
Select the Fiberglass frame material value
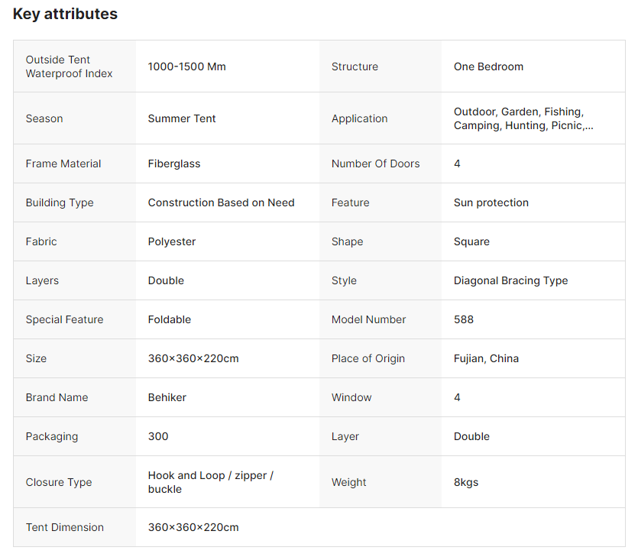(x=174, y=164)
